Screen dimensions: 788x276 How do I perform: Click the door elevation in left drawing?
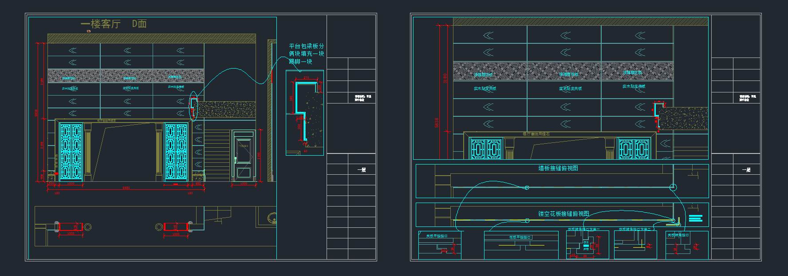pyautogui.click(x=244, y=155)
